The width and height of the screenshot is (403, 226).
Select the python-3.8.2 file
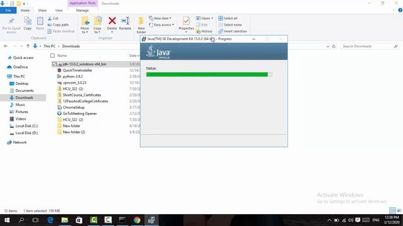(x=70, y=77)
